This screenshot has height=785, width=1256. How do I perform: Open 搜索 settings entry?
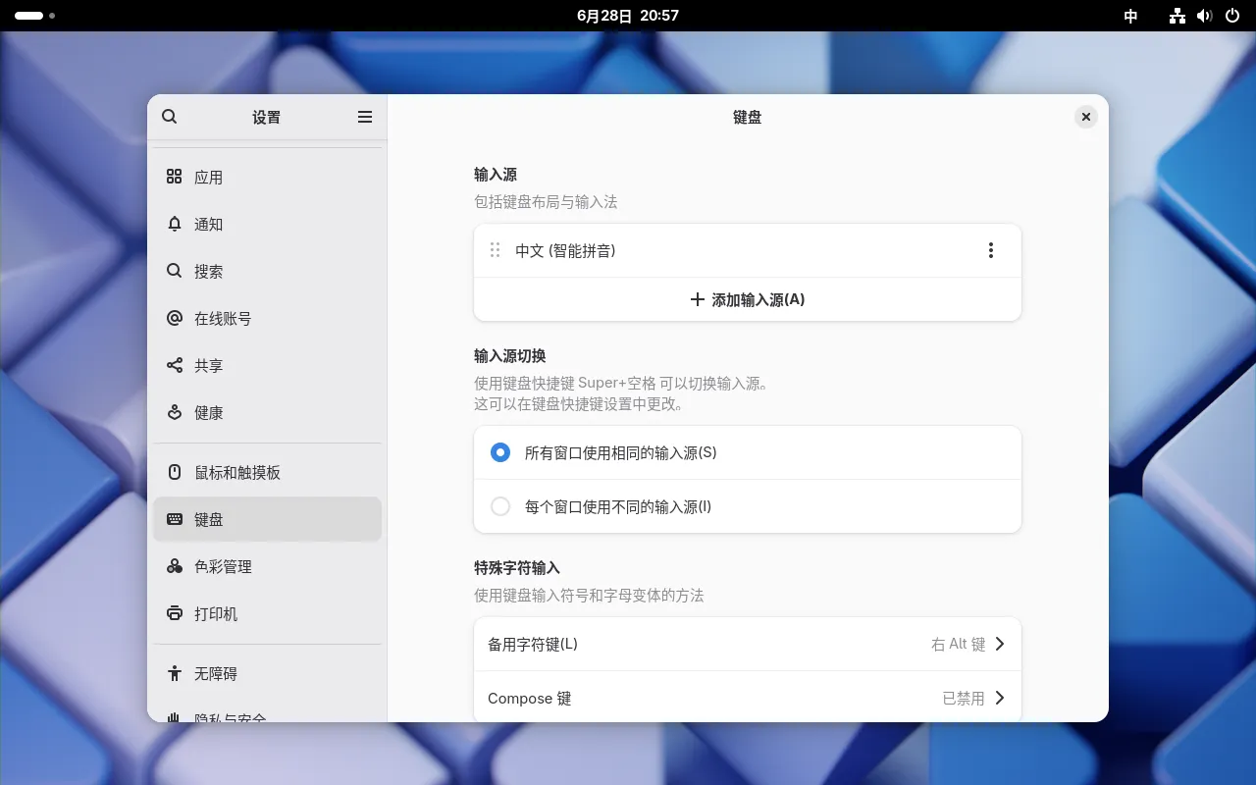point(267,271)
